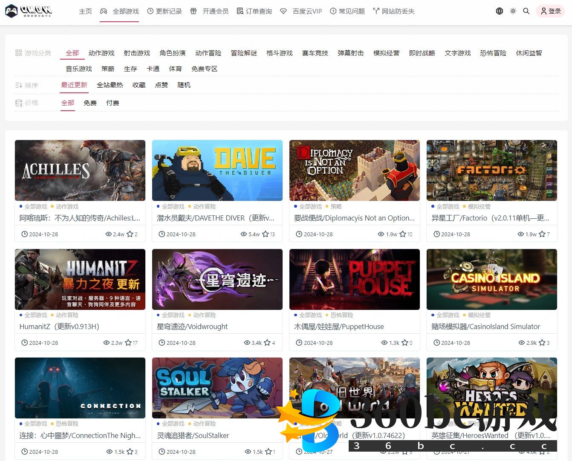Open 异星工厂/Factorio title link
Viewport: 572px width, 461px height.
click(491, 218)
